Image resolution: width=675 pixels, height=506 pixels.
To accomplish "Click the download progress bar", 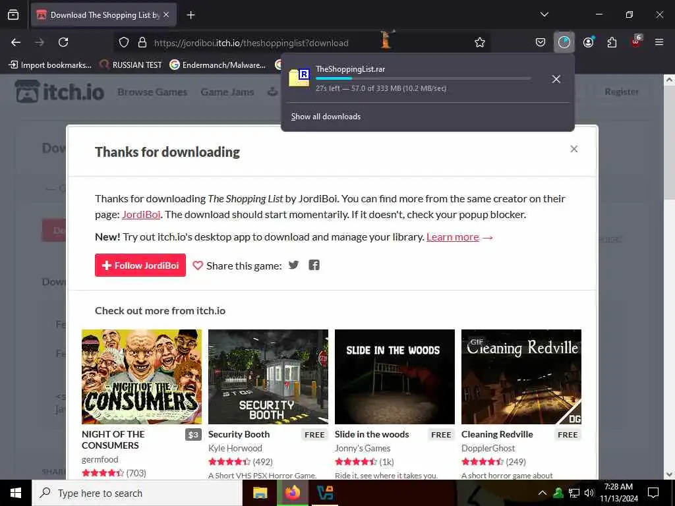I will coord(423,78).
